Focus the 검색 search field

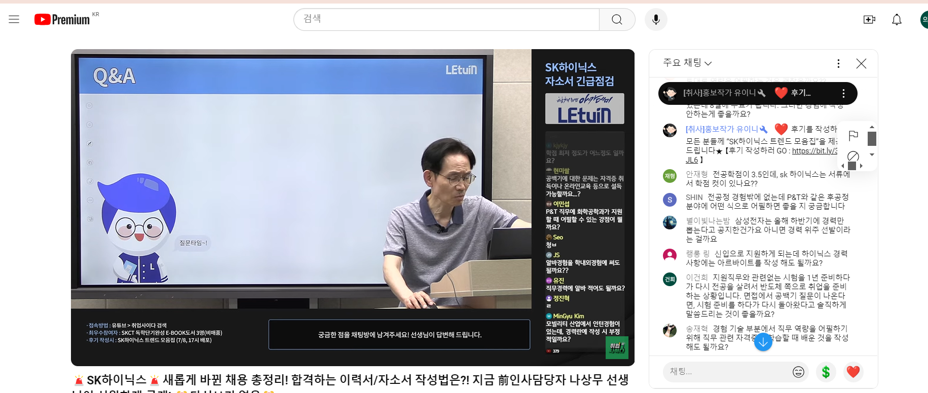pyautogui.click(x=447, y=19)
